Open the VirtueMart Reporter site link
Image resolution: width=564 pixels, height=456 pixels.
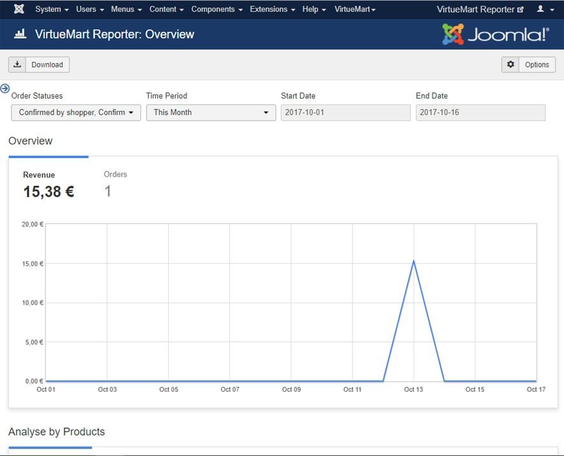(x=480, y=10)
